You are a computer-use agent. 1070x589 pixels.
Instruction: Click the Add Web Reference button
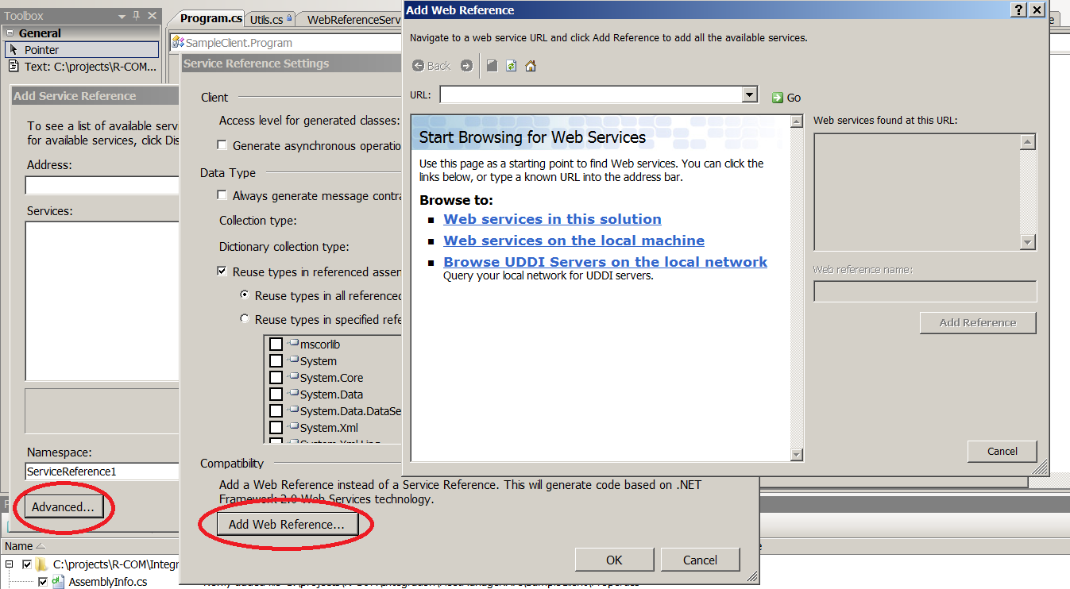pyautogui.click(x=288, y=523)
